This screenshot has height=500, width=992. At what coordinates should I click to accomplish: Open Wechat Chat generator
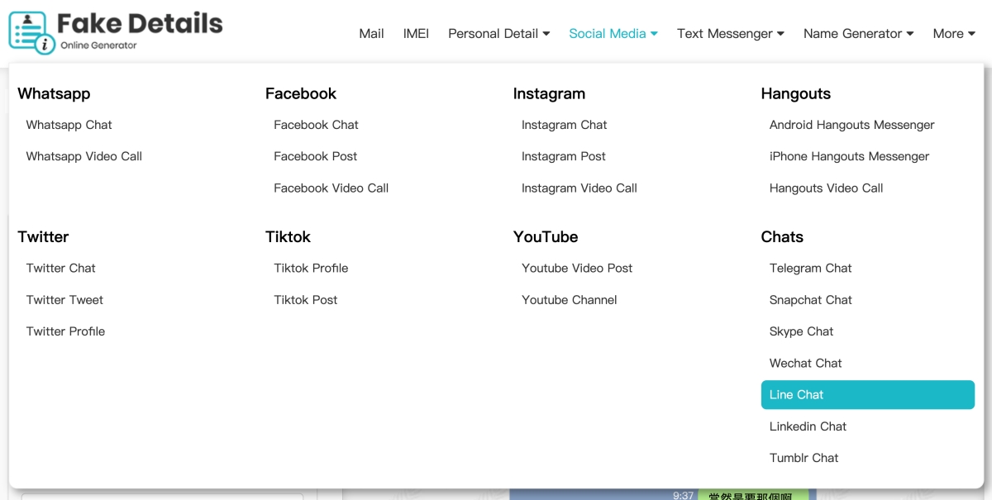point(805,363)
